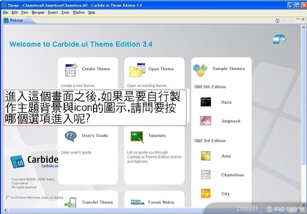
Task: Click the Haze theme name
Action: point(226,102)
